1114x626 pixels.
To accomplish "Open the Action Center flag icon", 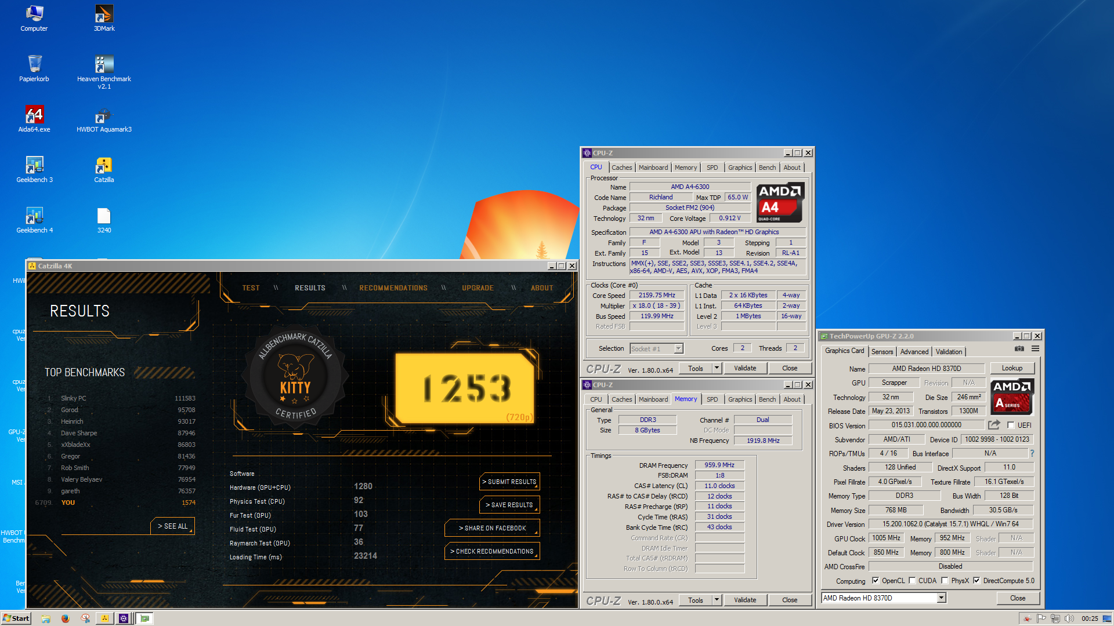I will point(1041,618).
